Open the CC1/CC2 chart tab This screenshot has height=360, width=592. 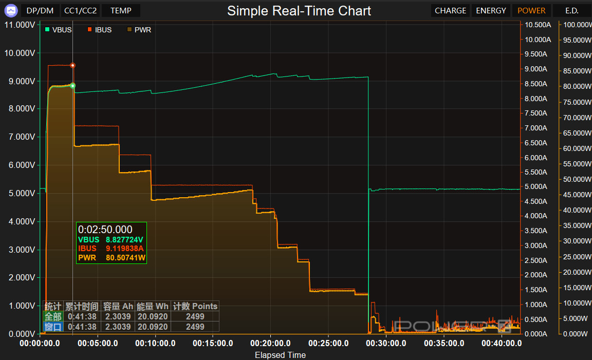pos(80,11)
